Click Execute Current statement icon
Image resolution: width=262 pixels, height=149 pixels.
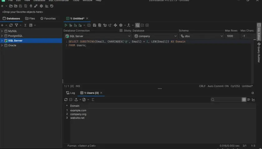(x=71, y=25)
